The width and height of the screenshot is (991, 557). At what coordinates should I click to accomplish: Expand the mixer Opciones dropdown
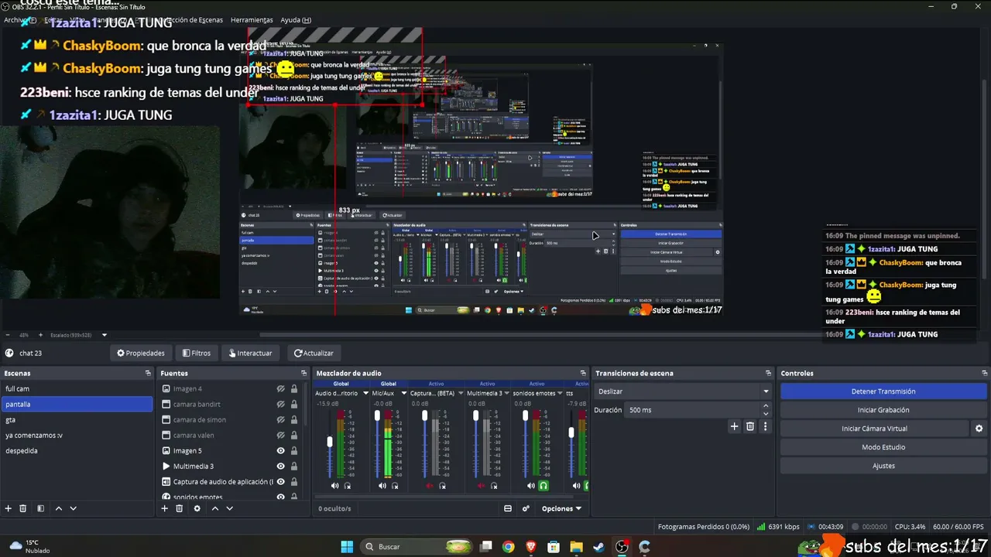[x=561, y=508]
